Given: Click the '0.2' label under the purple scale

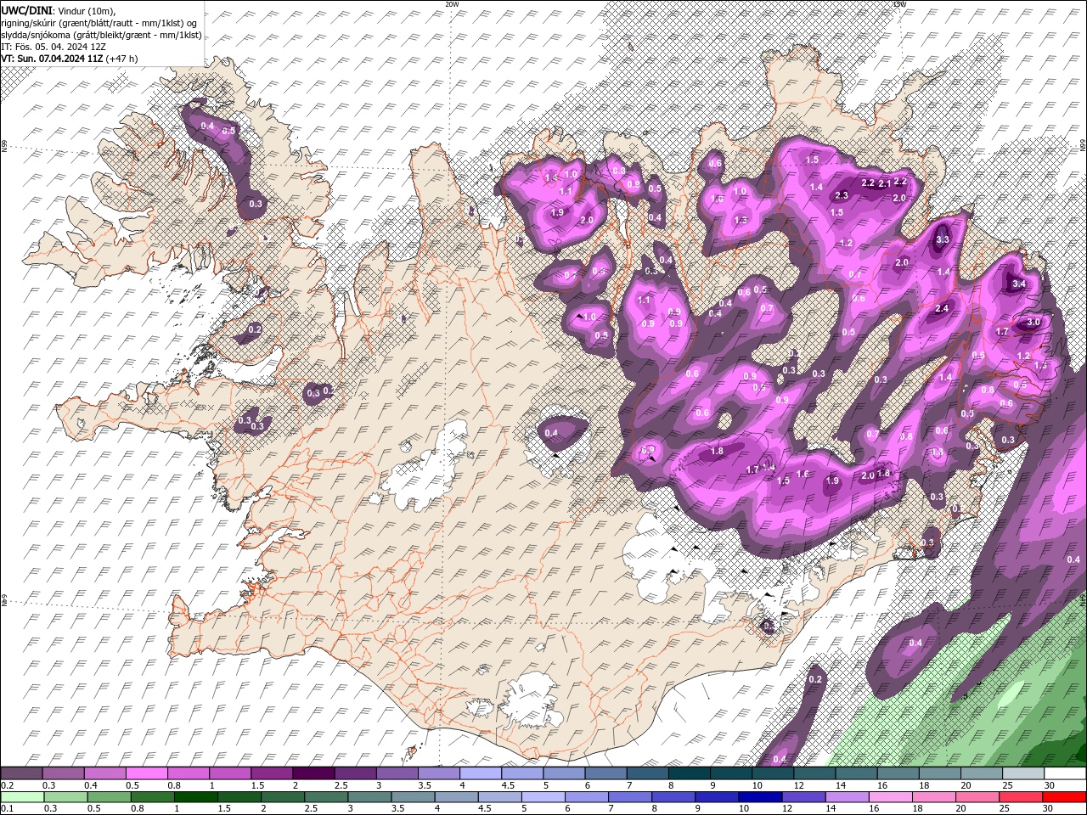Looking at the screenshot, I should [7, 785].
